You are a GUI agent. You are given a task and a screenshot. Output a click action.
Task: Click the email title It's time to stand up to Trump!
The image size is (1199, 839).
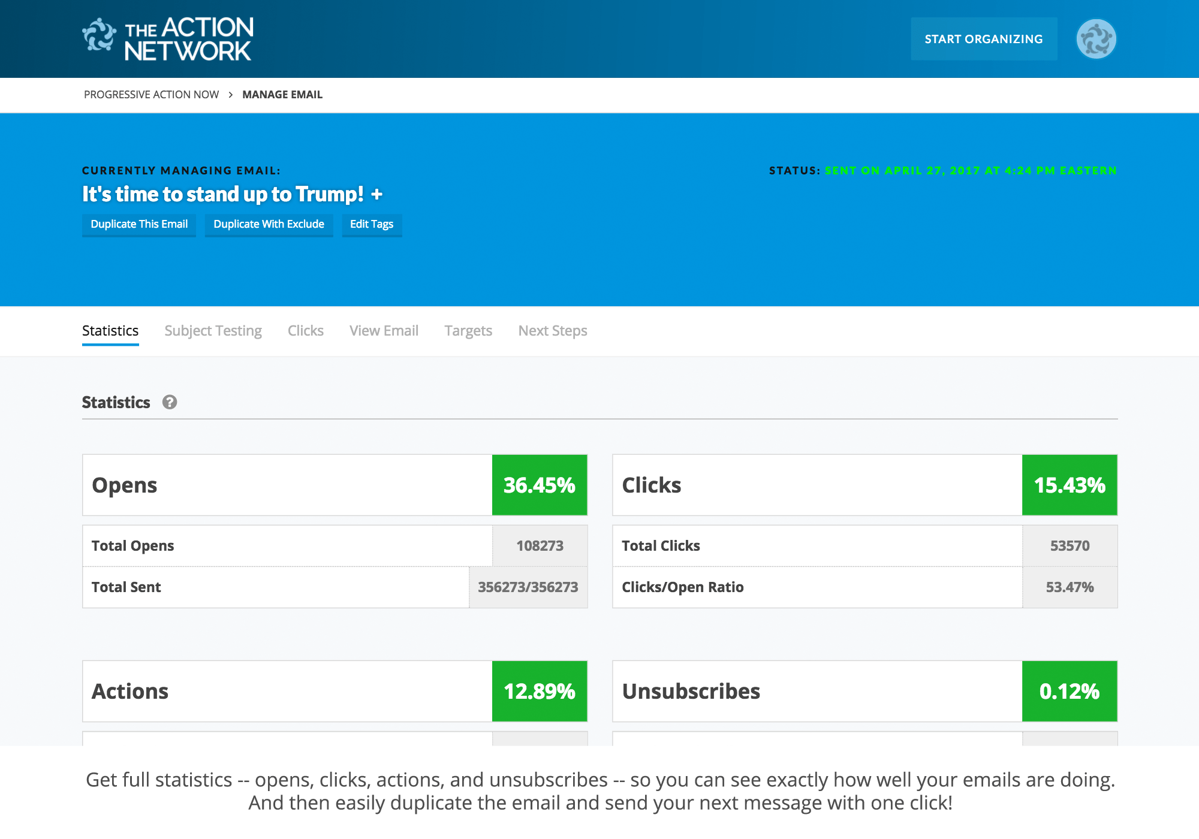[223, 194]
